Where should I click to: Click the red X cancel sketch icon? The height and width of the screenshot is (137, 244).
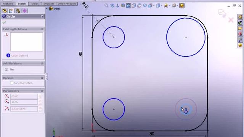231,20
